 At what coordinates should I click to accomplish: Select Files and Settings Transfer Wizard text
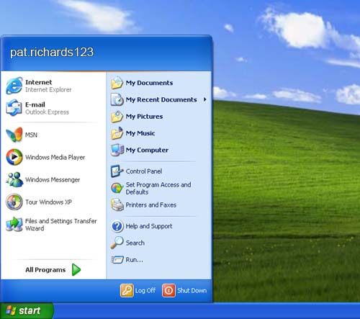60,225
